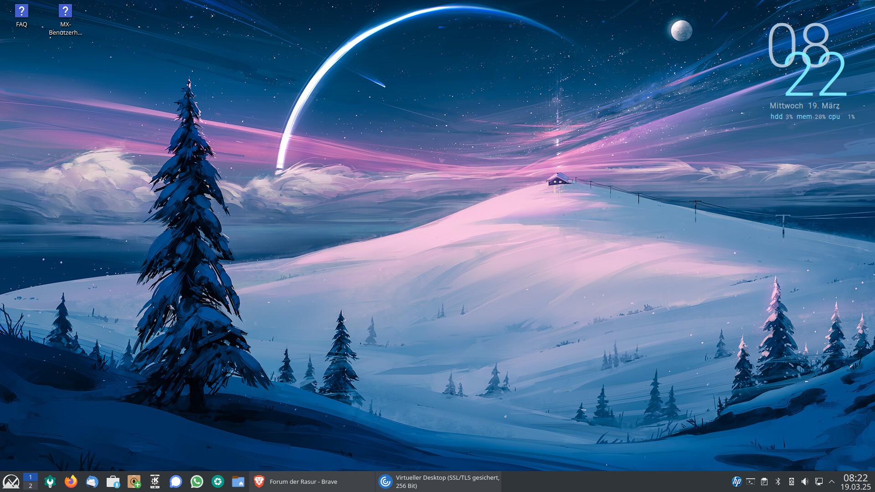Open Signal messenger
Viewport: 875px width, 492px height.
[x=176, y=482]
